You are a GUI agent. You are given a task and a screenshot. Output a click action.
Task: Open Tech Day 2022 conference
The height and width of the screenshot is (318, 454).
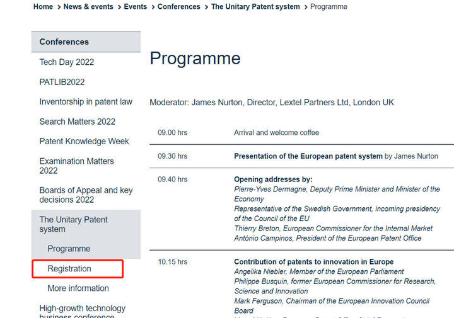point(67,62)
